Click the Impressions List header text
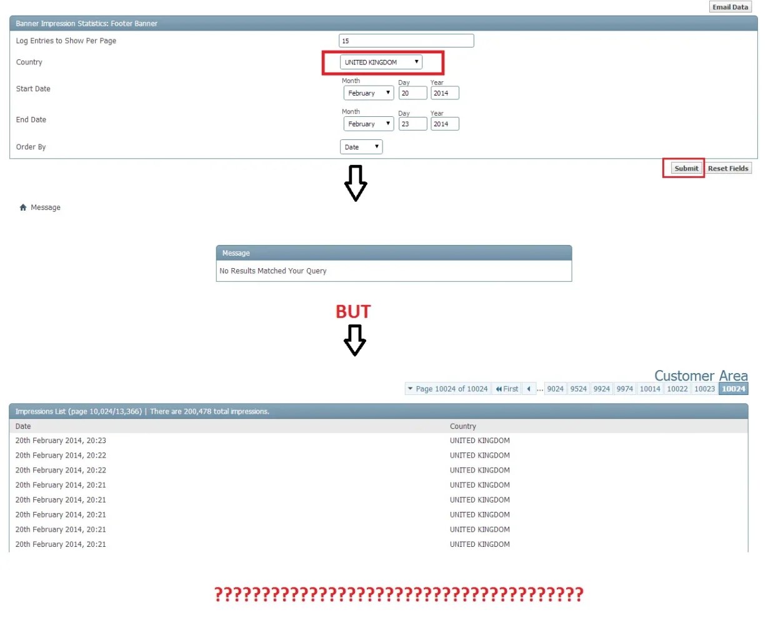 coord(142,411)
